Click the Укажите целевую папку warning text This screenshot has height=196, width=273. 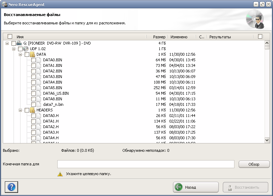[x=89, y=174]
